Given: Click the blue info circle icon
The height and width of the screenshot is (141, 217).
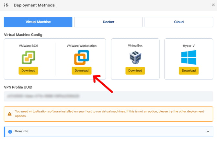Looking at the screenshot, I should pos(10,132).
